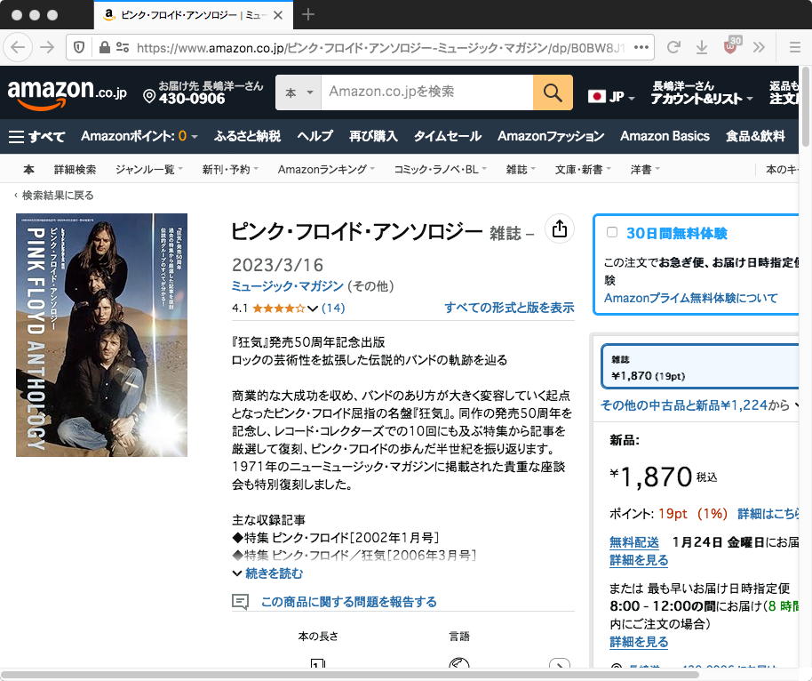Click the horizontal scrollbar at the bottom
Viewport: 812px width, 681px height.
(x=350, y=674)
